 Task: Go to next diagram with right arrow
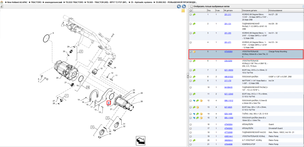tap(184, 6)
